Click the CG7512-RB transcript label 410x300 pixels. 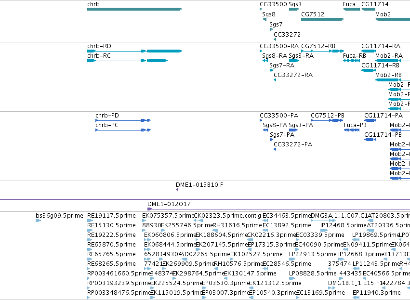318,46
